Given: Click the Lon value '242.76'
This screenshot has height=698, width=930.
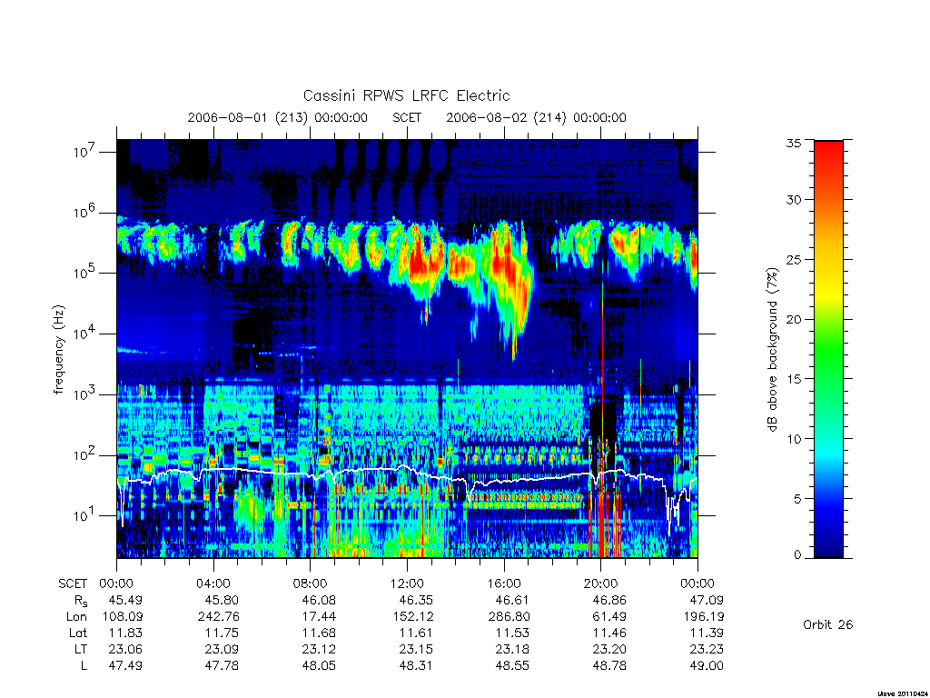Looking at the screenshot, I should click(x=219, y=617).
